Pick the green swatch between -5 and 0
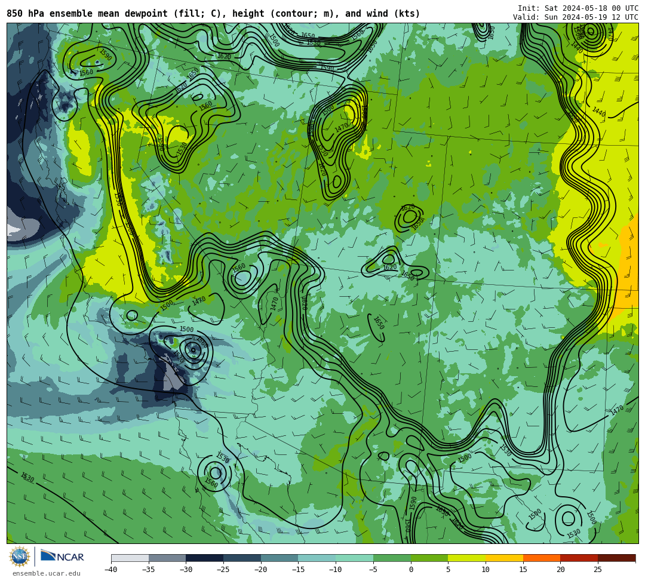This screenshot has width=645, height=581. point(392,558)
